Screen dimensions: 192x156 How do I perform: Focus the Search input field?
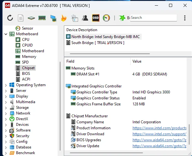153,18
